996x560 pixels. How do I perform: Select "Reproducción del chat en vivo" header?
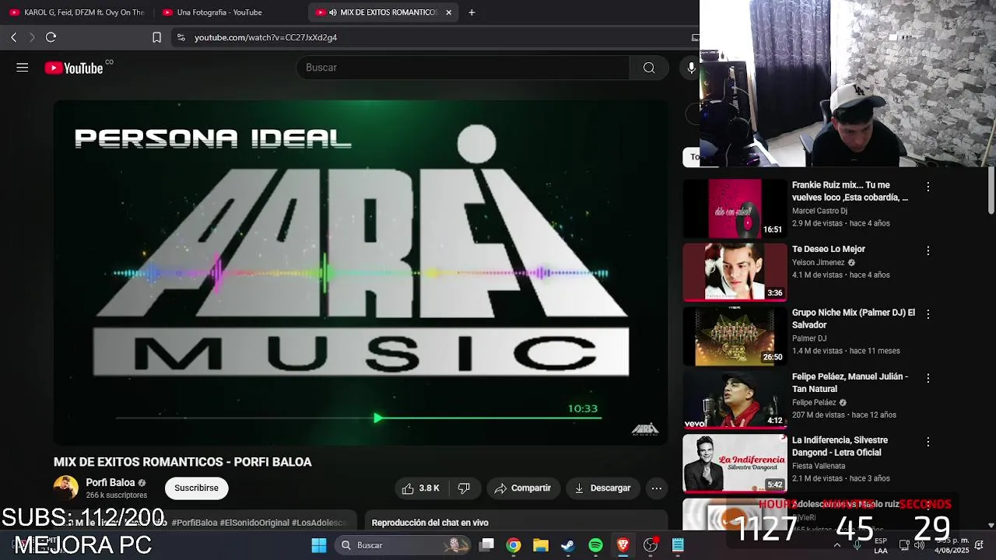tap(430, 523)
